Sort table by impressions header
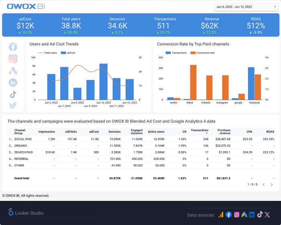 click(x=47, y=132)
